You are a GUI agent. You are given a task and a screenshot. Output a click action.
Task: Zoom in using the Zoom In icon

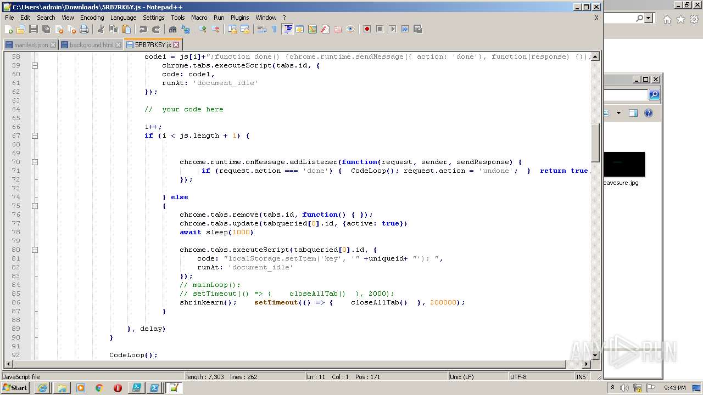203,29
